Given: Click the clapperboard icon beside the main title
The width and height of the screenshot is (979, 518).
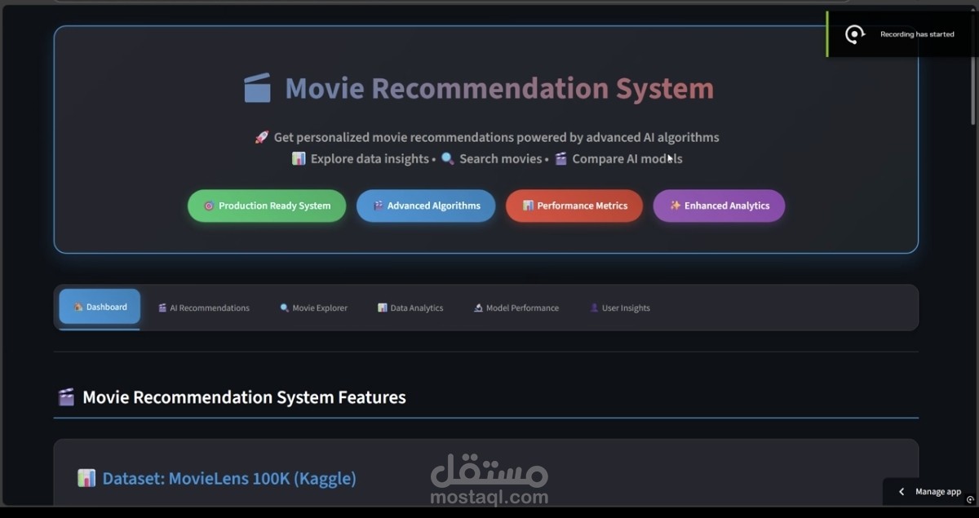Looking at the screenshot, I should [x=257, y=87].
